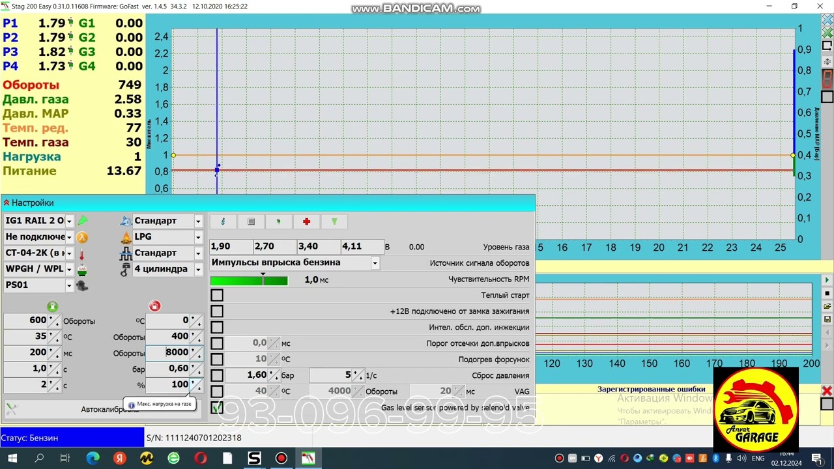
Task: Click the 1,90 gas level voltage field
Action: (x=231, y=246)
